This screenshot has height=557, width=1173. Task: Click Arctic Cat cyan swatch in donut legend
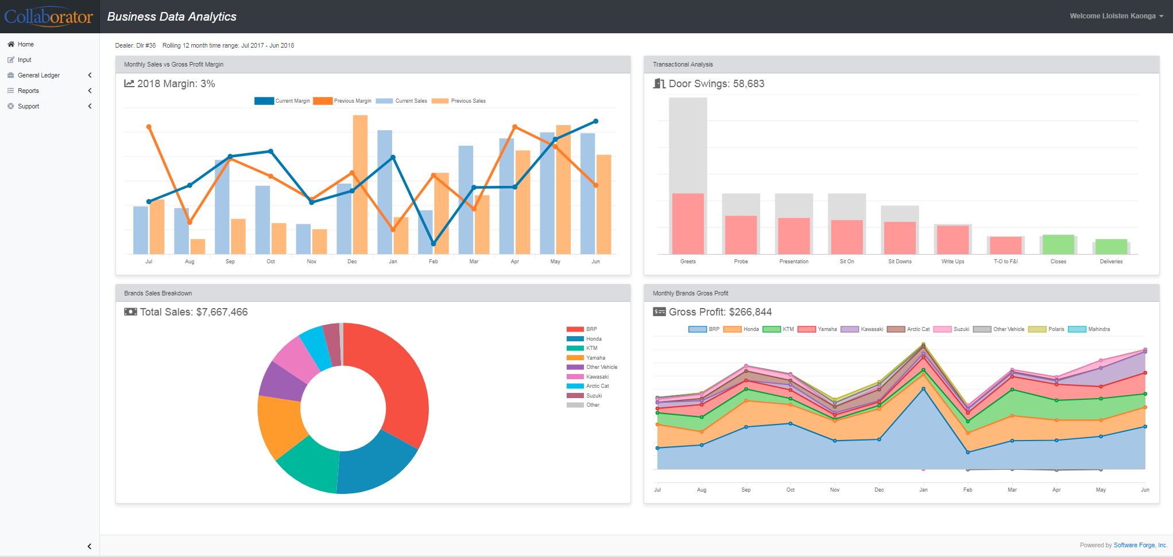point(575,386)
